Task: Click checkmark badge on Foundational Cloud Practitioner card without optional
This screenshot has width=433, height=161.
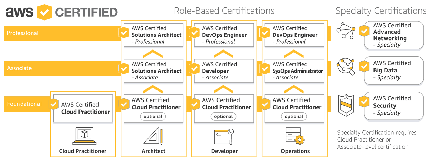Action: click(53, 104)
